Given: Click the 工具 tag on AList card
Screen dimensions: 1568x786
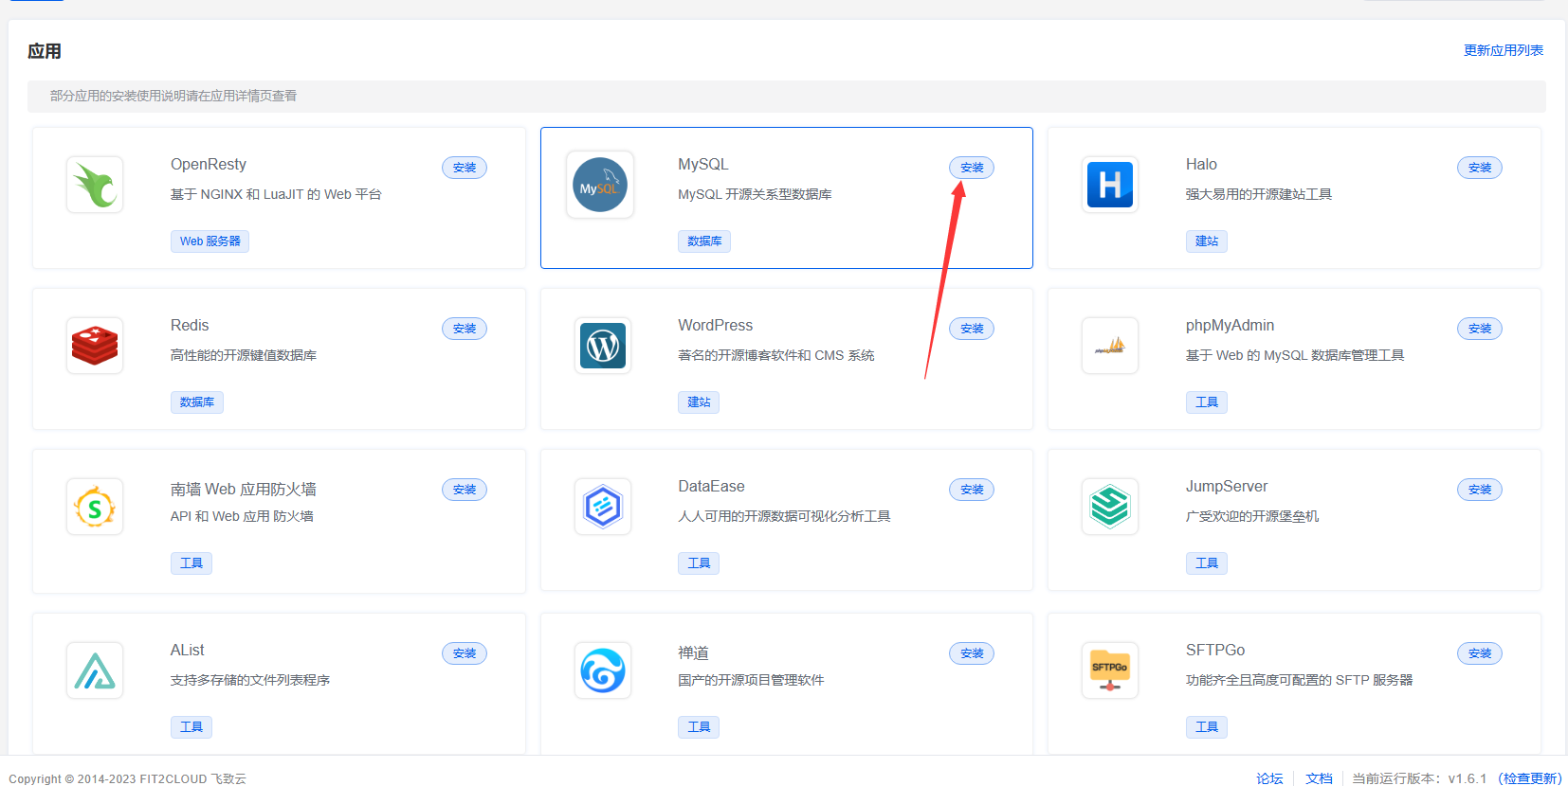Looking at the screenshot, I should 191,727.
